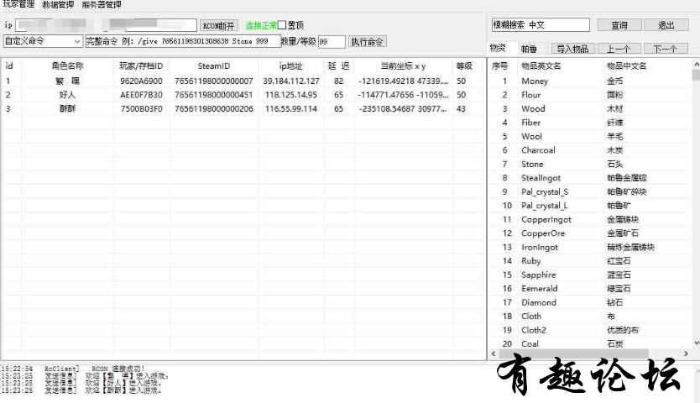700x403 pixels.
Task: Select the Wool item row
Action: 589,136
